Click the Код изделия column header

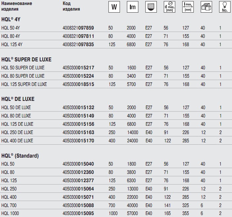71,6
